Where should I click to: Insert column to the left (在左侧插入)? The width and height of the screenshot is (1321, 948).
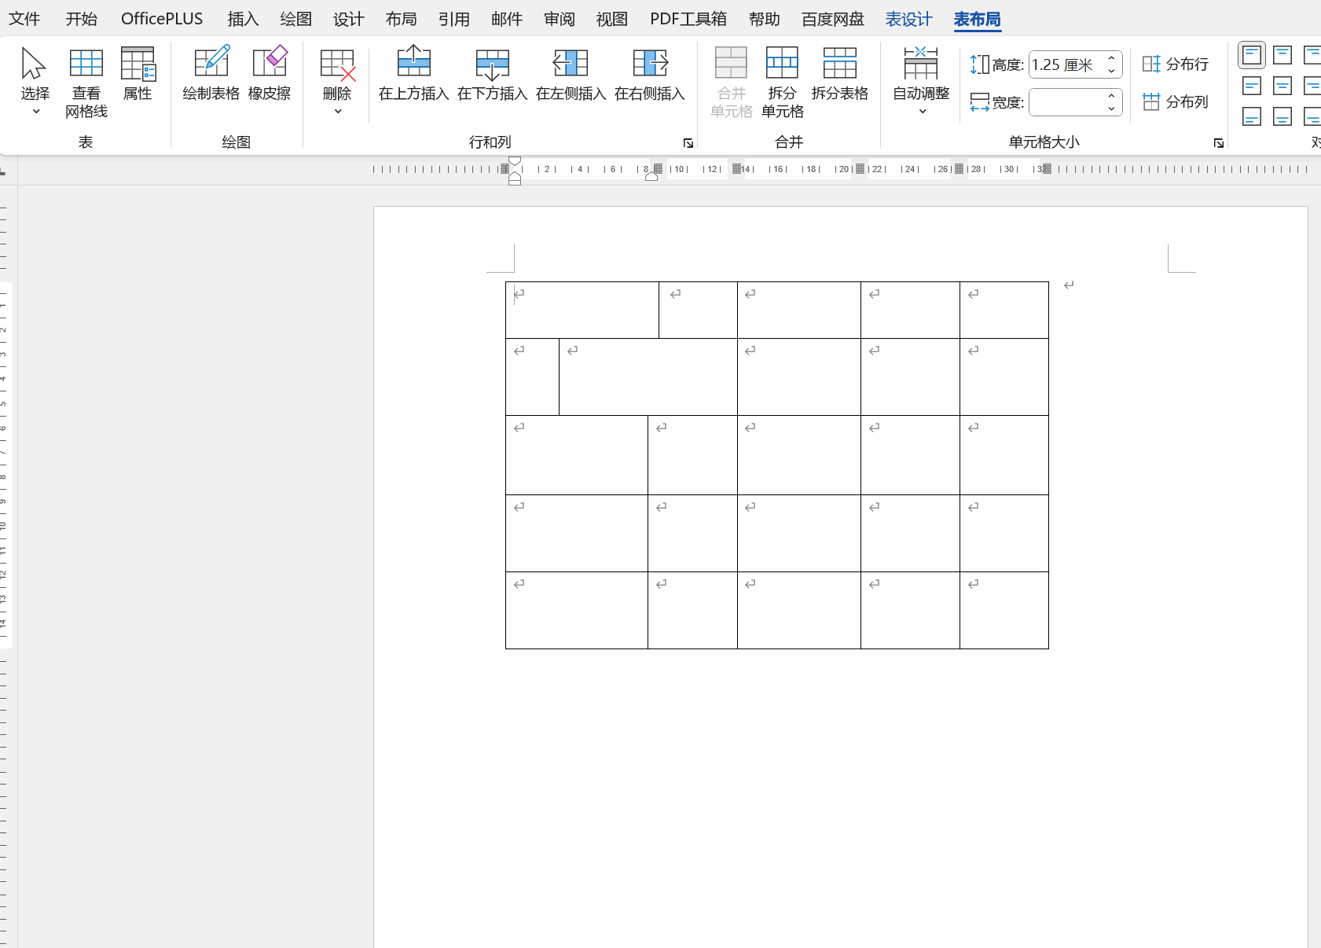tap(571, 63)
